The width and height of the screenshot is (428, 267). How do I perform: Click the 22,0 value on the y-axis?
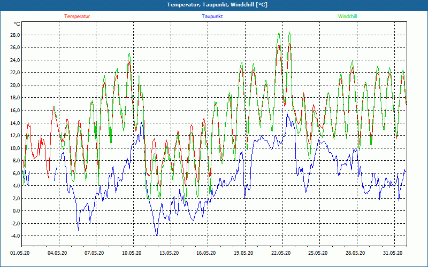[x=15, y=73]
